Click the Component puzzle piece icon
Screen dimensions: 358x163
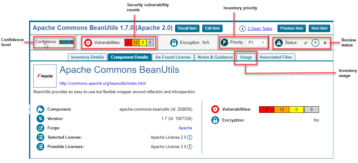[x=40, y=109]
